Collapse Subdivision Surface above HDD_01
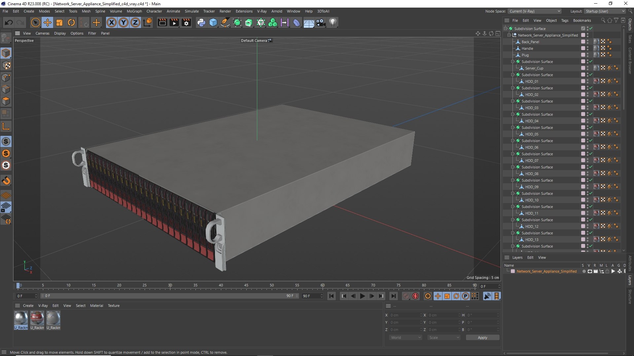Screen dimensions: 634x356 [513, 75]
